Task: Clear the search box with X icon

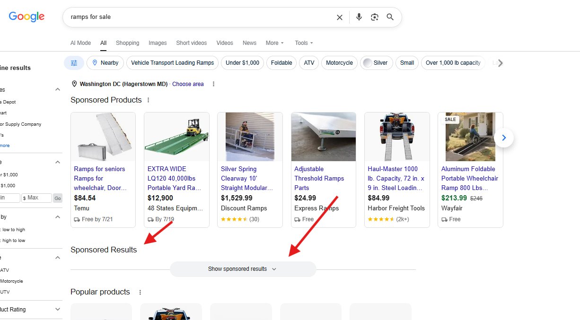Action: pos(340,17)
